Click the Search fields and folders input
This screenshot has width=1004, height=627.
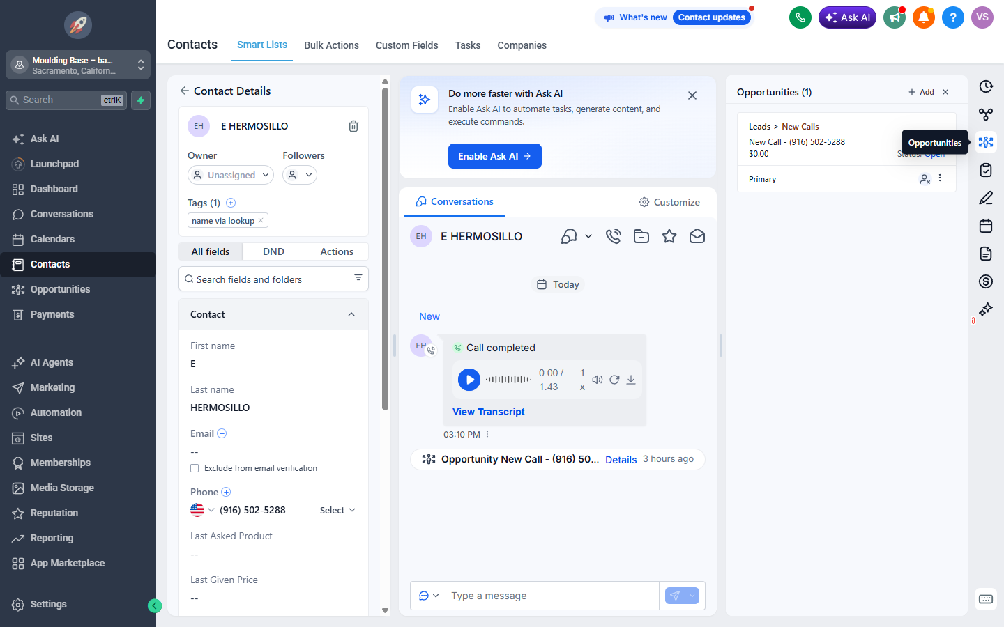(273, 279)
